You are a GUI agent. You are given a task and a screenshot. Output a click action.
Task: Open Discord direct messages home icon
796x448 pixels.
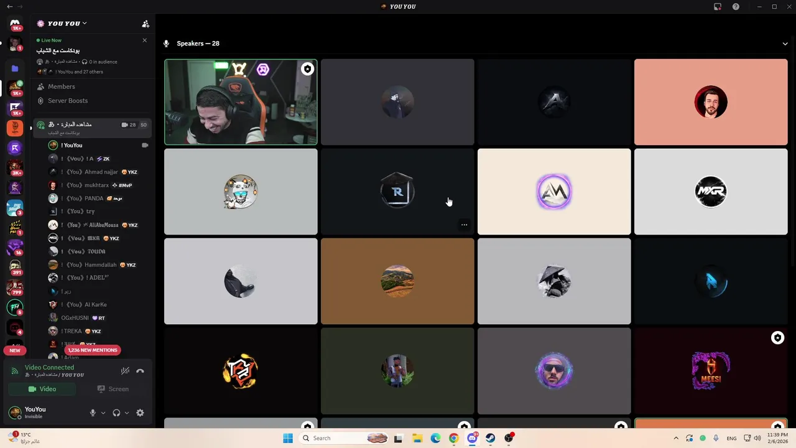pyautogui.click(x=15, y=24)
